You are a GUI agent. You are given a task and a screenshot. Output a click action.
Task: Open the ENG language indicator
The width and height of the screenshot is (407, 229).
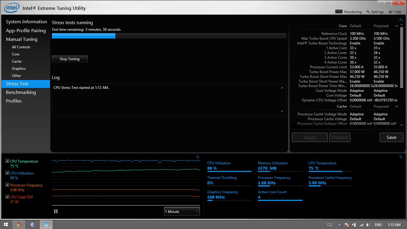pos(378,225)
